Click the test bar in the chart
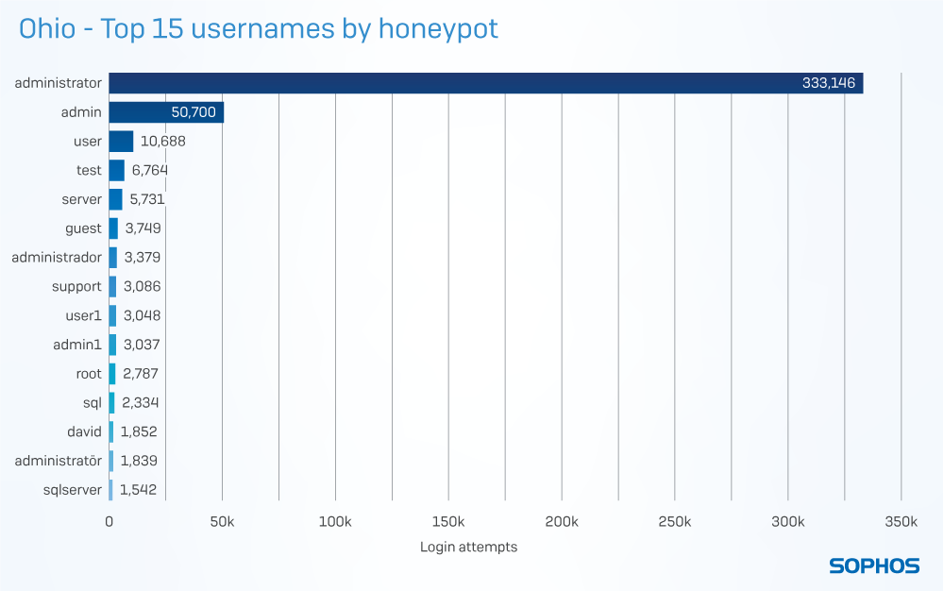Viewport: 944px width, 591px height. (x=117, y=170)
